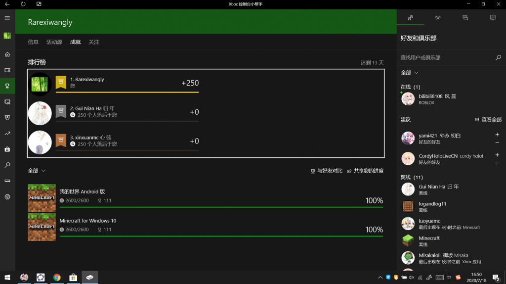Click 与好友对比 compare with friends
This screenshot has height=284, width=506.
[x=327, y=171]
